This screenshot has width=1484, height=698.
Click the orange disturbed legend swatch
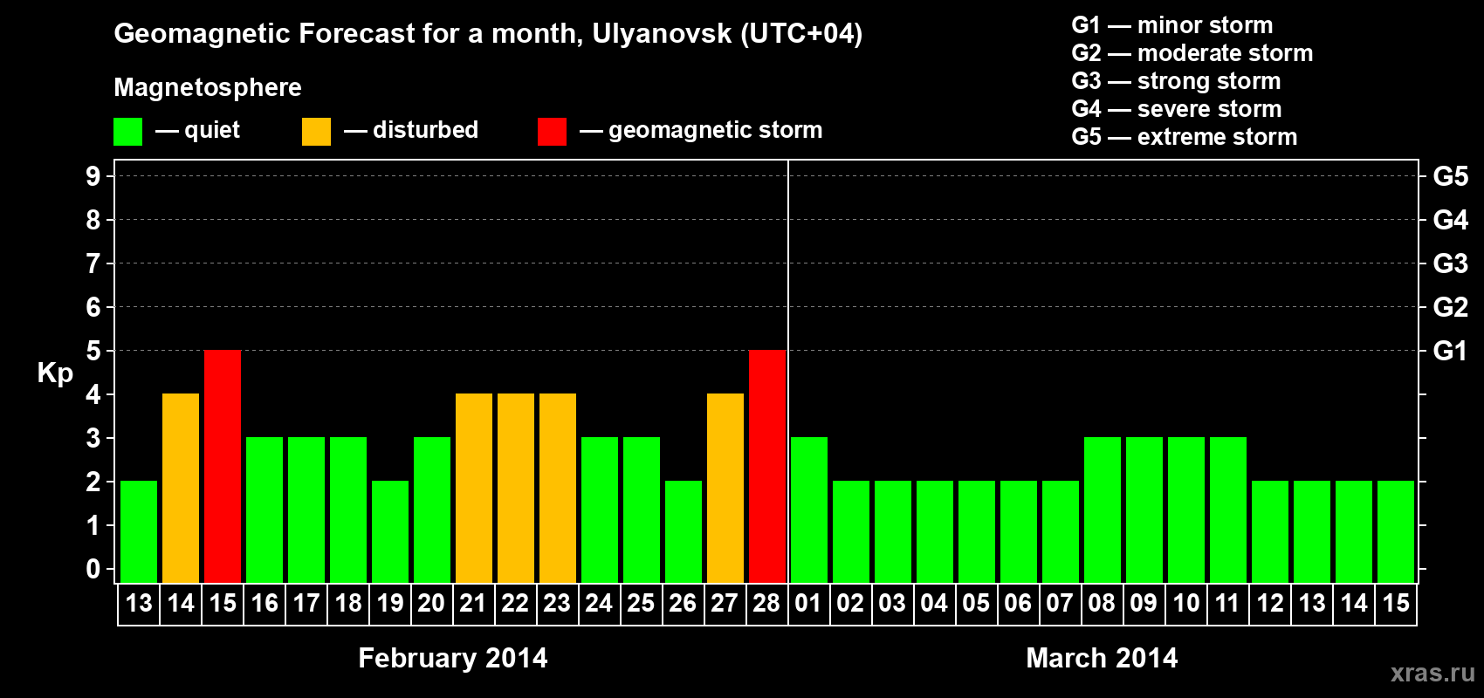pyautogui.click(x=316, y=132)
